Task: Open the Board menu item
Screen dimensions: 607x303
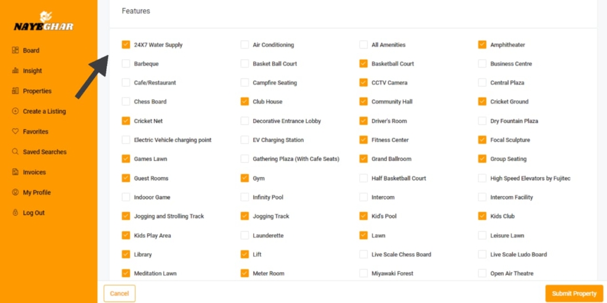Action: tap(31, 50)
